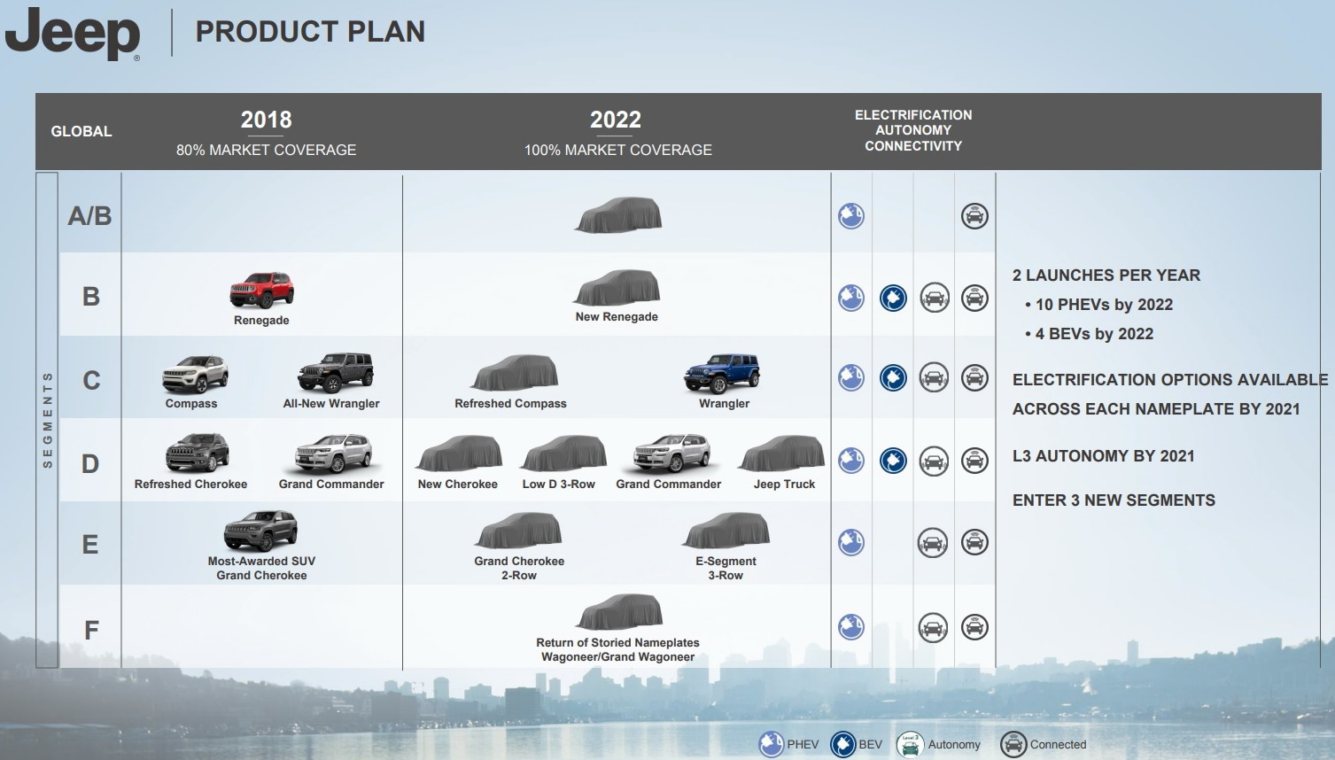Screen dimensions: 1335x760
Task: Click the Connected icon in segment D row
Action: [x=974, y=461]
